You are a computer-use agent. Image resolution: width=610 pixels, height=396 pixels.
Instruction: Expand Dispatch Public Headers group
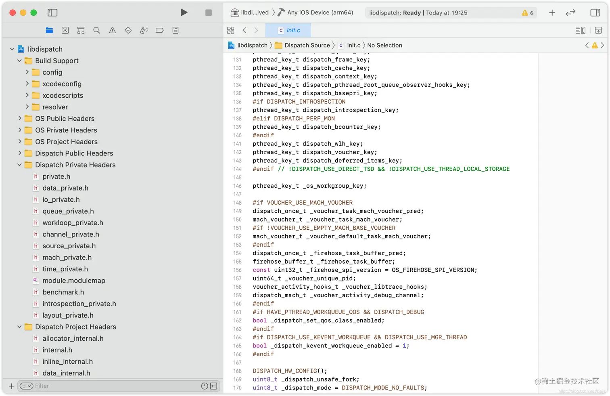click(19, 153)
